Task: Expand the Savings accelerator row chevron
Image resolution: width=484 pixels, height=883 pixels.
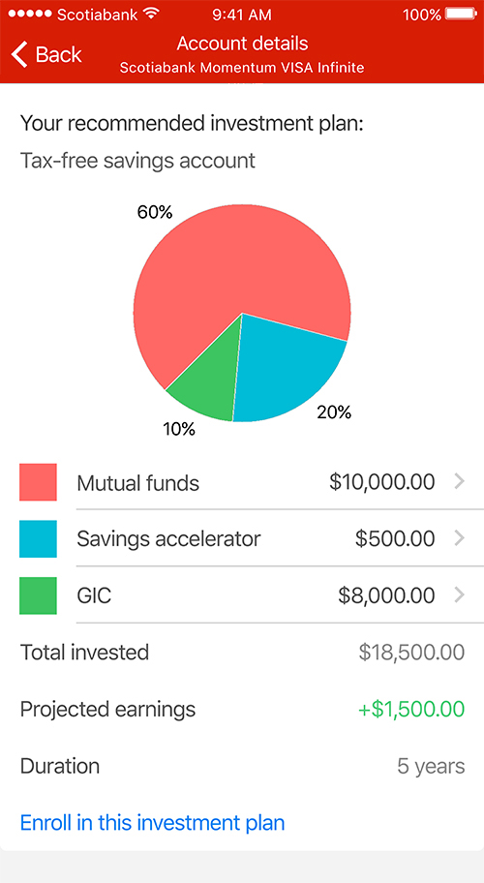Action: (459, 538)
